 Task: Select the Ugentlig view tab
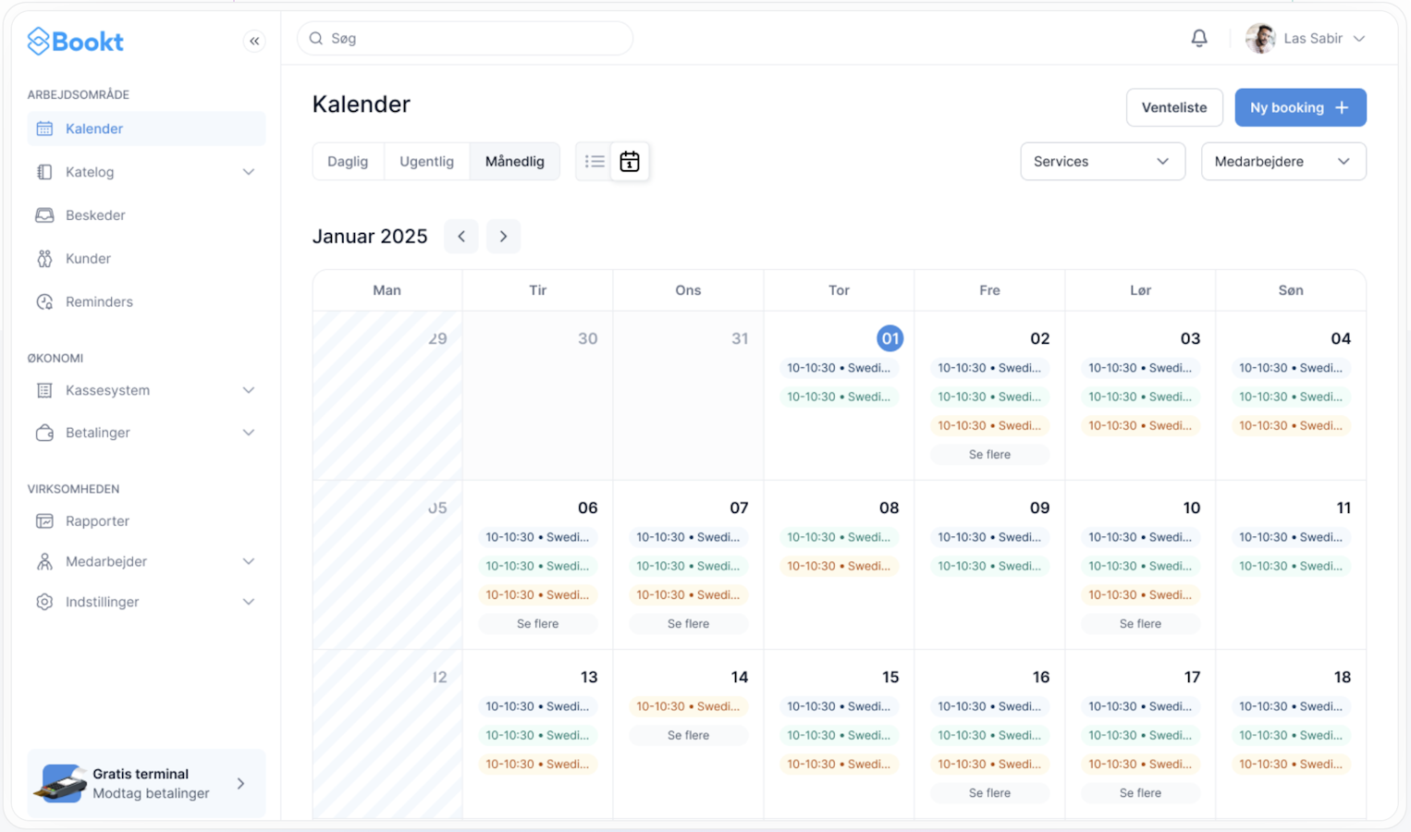pyautogui.click(x=426, y=161)
